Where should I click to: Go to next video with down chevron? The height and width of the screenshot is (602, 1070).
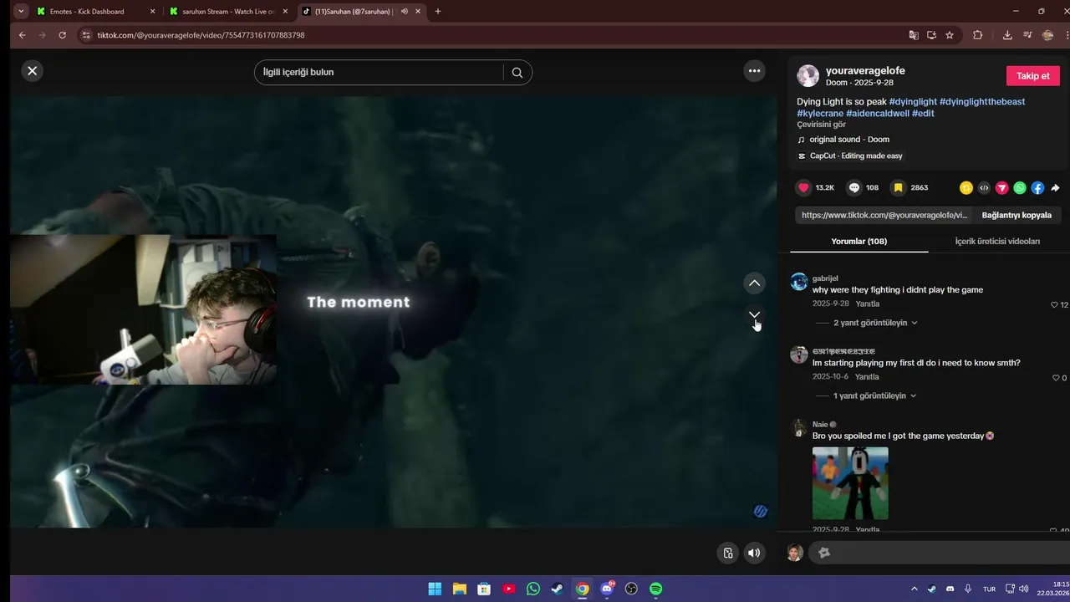(x=755, y=315)
